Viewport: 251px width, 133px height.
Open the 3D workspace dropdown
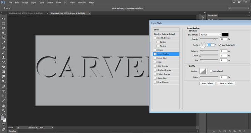[x=238, y=8]
